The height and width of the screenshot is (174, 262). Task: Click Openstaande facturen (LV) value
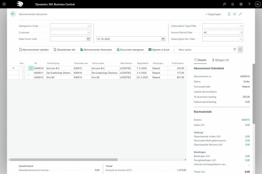(248, 145)
